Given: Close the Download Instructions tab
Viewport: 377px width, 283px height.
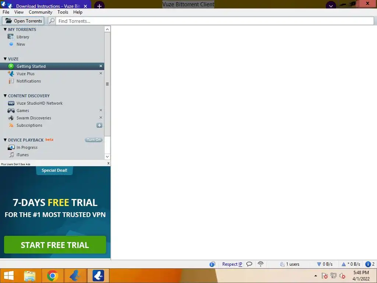Looking at the screenshot, I should [85, 6].
